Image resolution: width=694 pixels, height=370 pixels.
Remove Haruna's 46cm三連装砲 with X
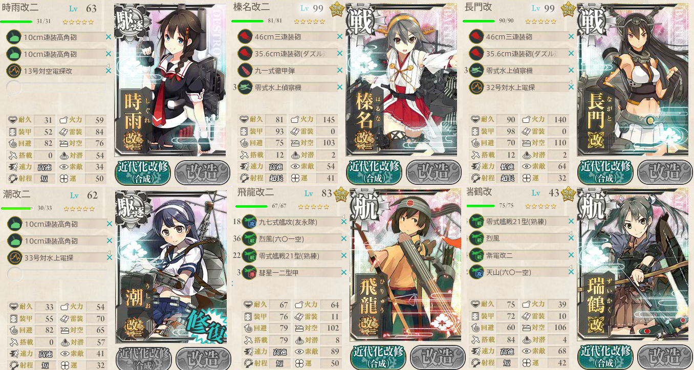(x=340, y=37)
